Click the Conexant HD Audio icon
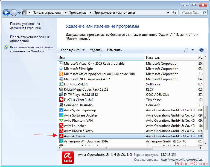 (x=61, y=105)
